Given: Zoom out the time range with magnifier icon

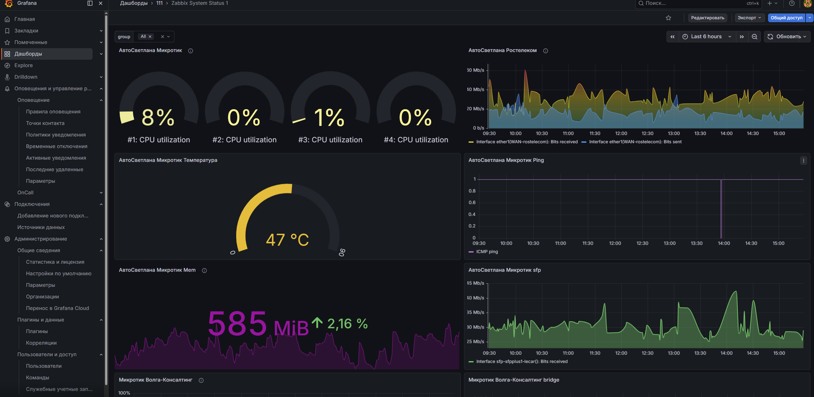Looking at the screenshot, I should (x=755, y=36).
